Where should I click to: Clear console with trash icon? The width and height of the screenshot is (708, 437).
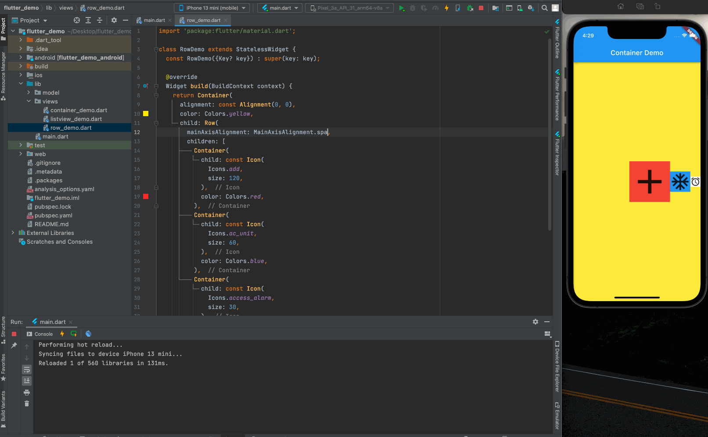(27, 403)
